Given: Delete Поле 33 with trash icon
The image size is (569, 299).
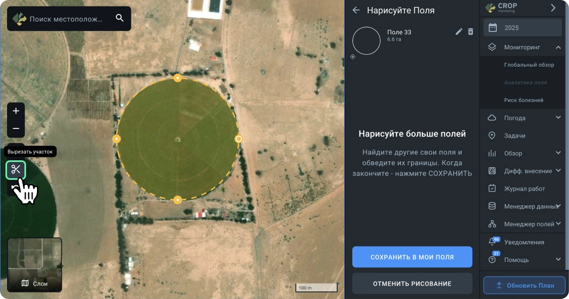Looking at the screenshot, I should pyautogui.click(x=471, y=32).
